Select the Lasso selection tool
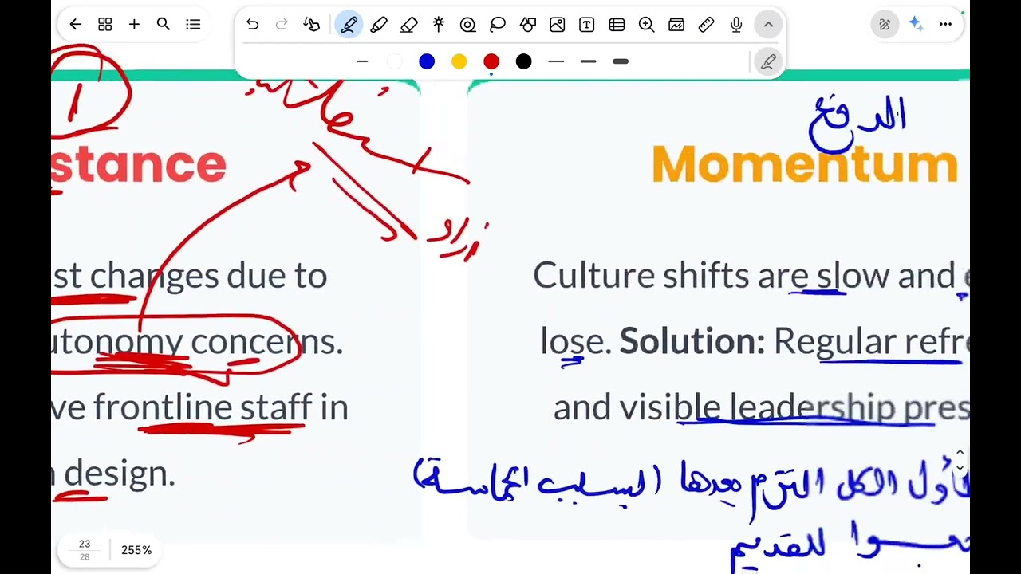 click(498, 25)
